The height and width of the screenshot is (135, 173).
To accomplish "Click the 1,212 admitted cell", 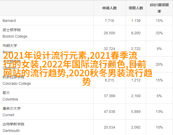I will pos(136,80).
